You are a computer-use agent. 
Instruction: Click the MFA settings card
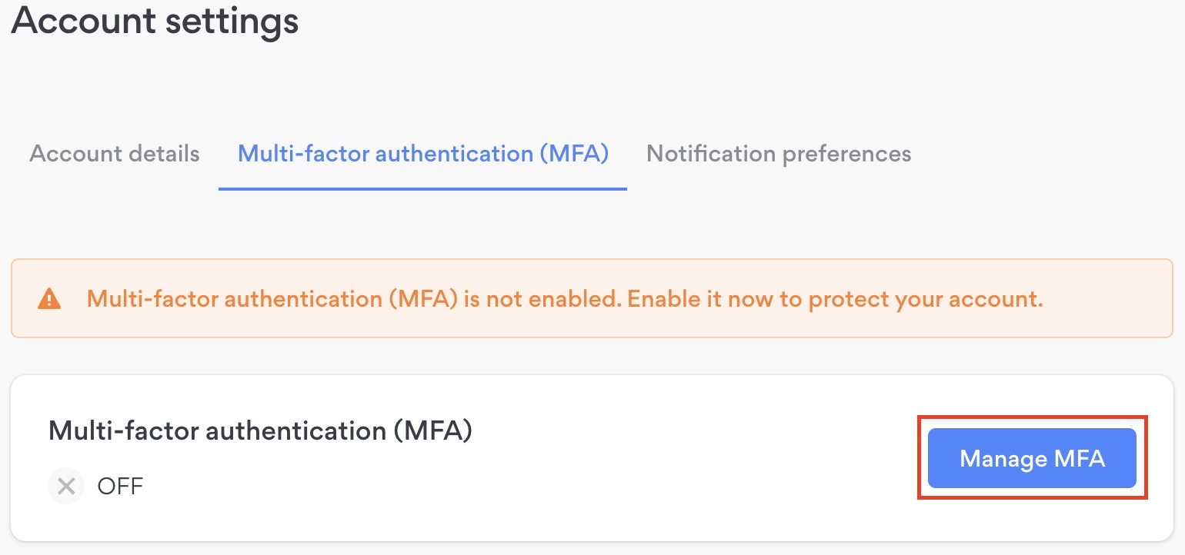pyautogui.click(x=592, y=457)
